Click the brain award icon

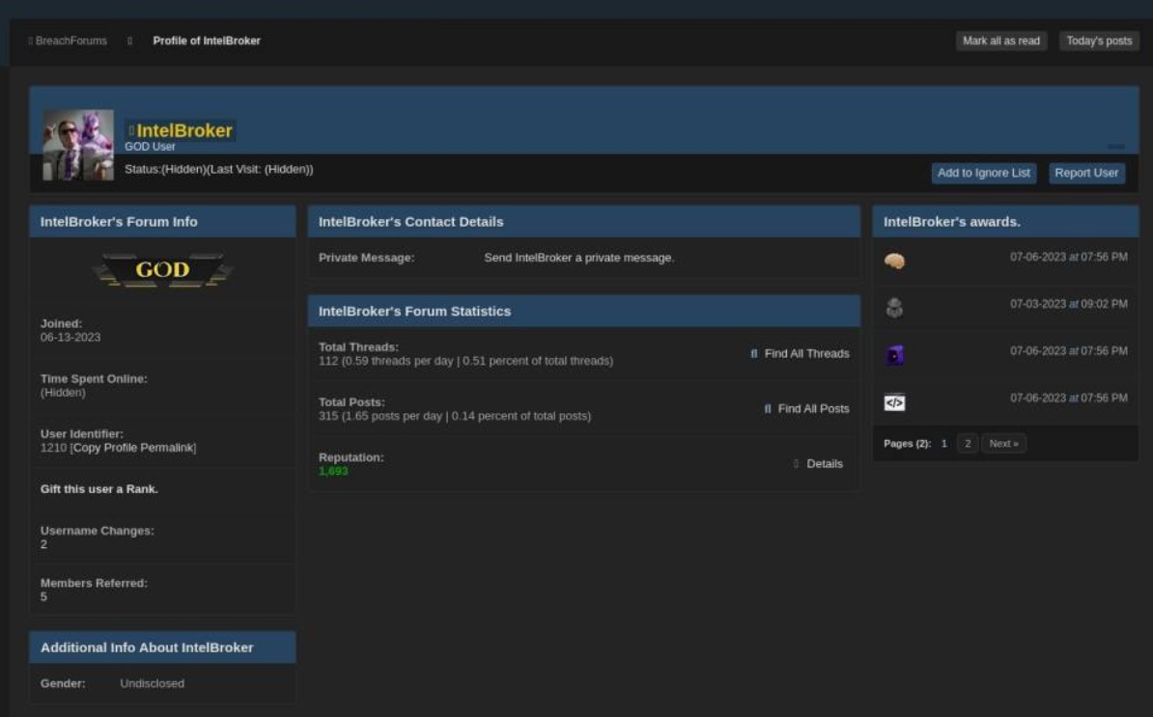(894, 261)
